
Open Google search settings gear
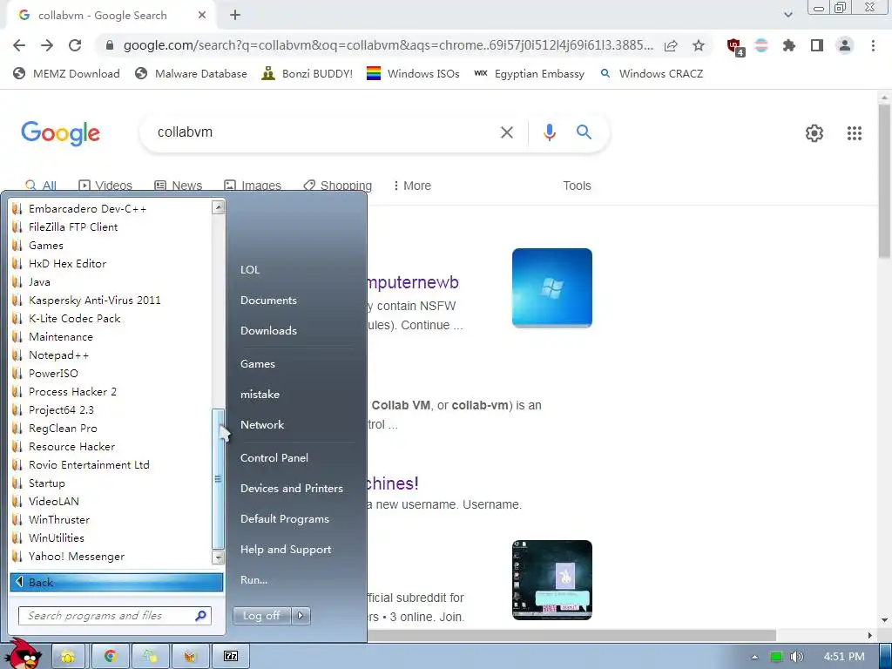click(814, 133)
